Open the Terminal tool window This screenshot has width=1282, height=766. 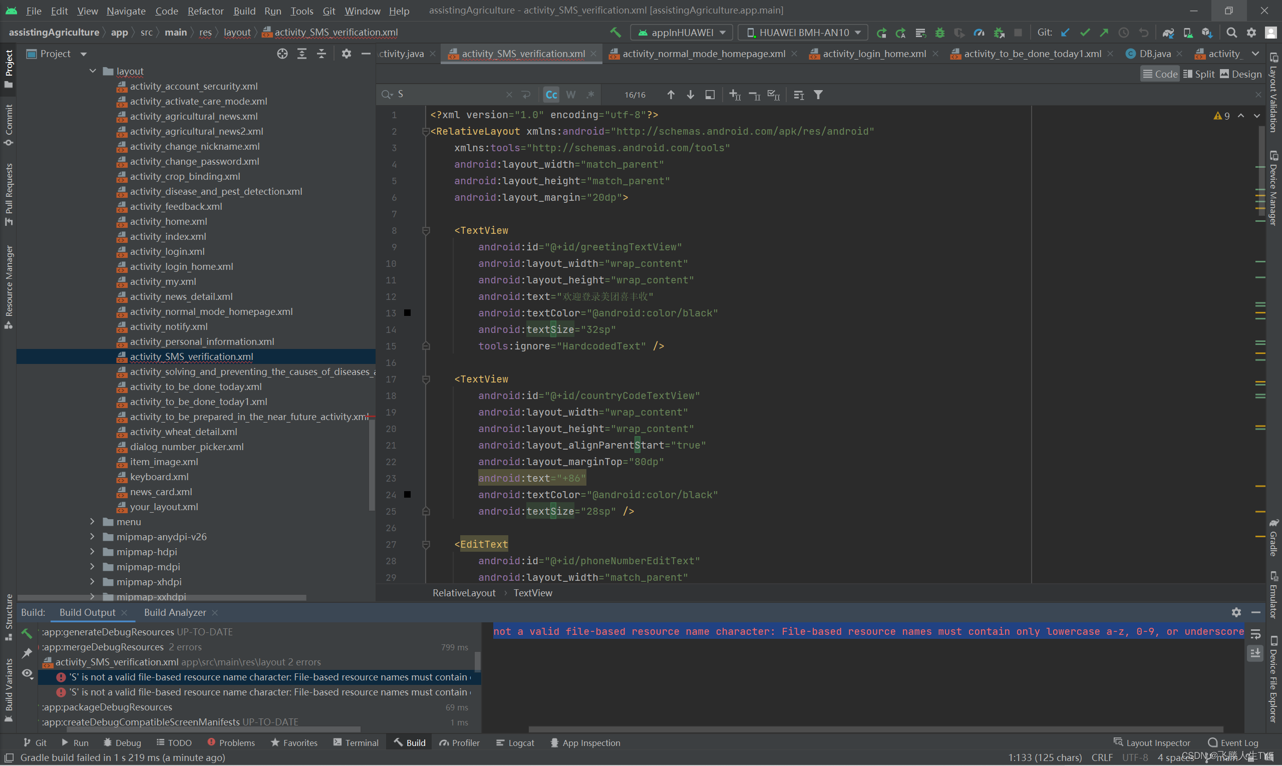click(356, 743)
